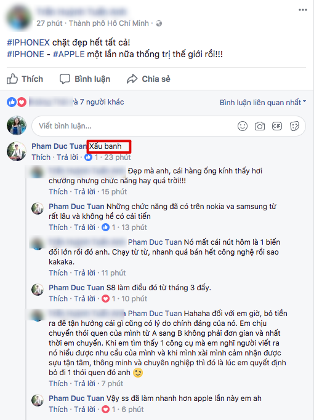314x420 pixels.
Task: Click the thumbs-up Thích icon under post
Action: pyautogui.click(x=12, y=79)
